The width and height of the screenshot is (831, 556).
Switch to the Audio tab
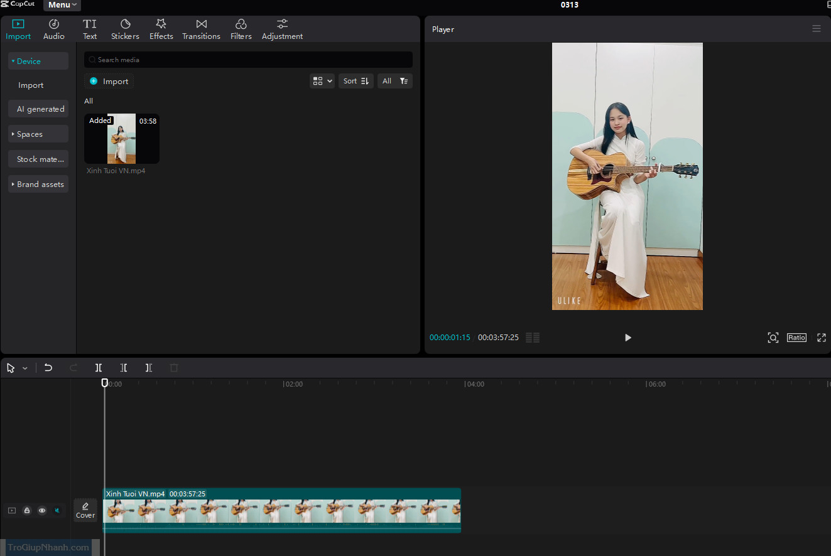click(x=54, y=29)
